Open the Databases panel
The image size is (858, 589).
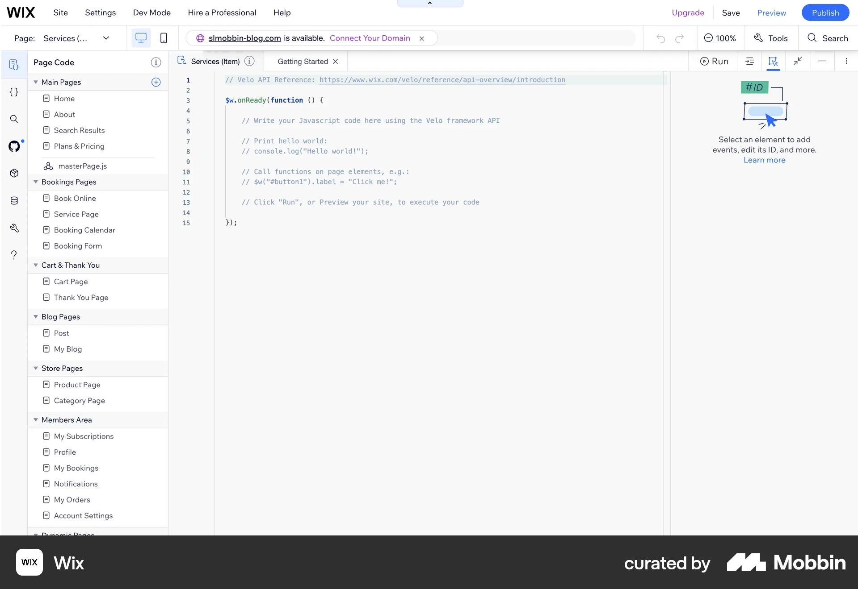[x=14, y=200]
